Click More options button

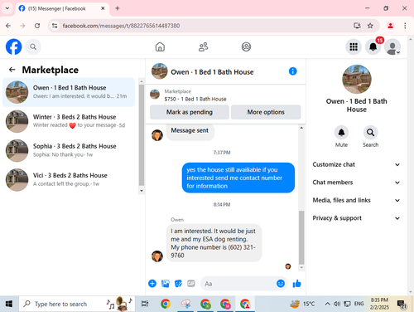[x=266, y=112]
